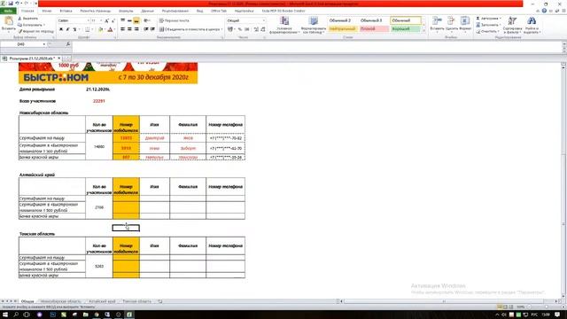
Task: Open Sort & Filter menu
Action: point(512,25)
